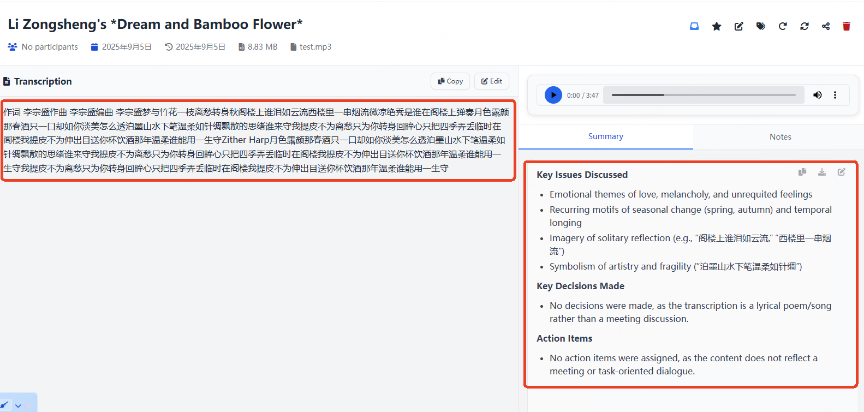Image resolution: width=864 pixels, height=412 pixels.
Task: Expand the chevron in bottom-left widget
Action: pyautogui.click(x=18, y=405)
